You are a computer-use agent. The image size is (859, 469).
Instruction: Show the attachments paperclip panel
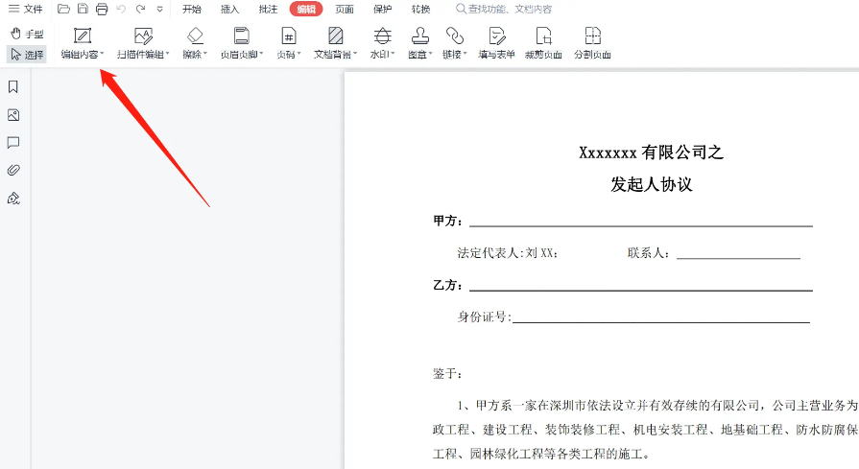click(13, 171)
